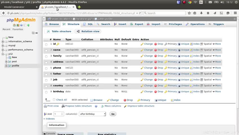Click the Propose table structure link
The width and height of the screenshot is (239, 135).
[x=78, y=106]
